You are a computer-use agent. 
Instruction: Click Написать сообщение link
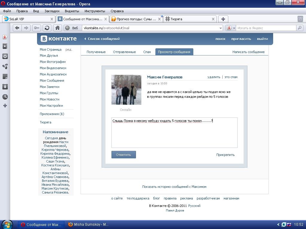pos(248,52)
